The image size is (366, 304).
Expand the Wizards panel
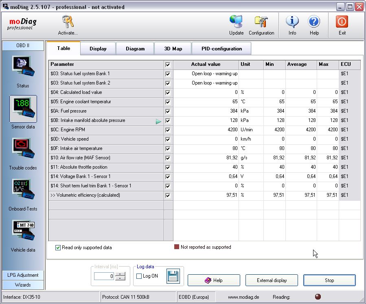point(23,285)
